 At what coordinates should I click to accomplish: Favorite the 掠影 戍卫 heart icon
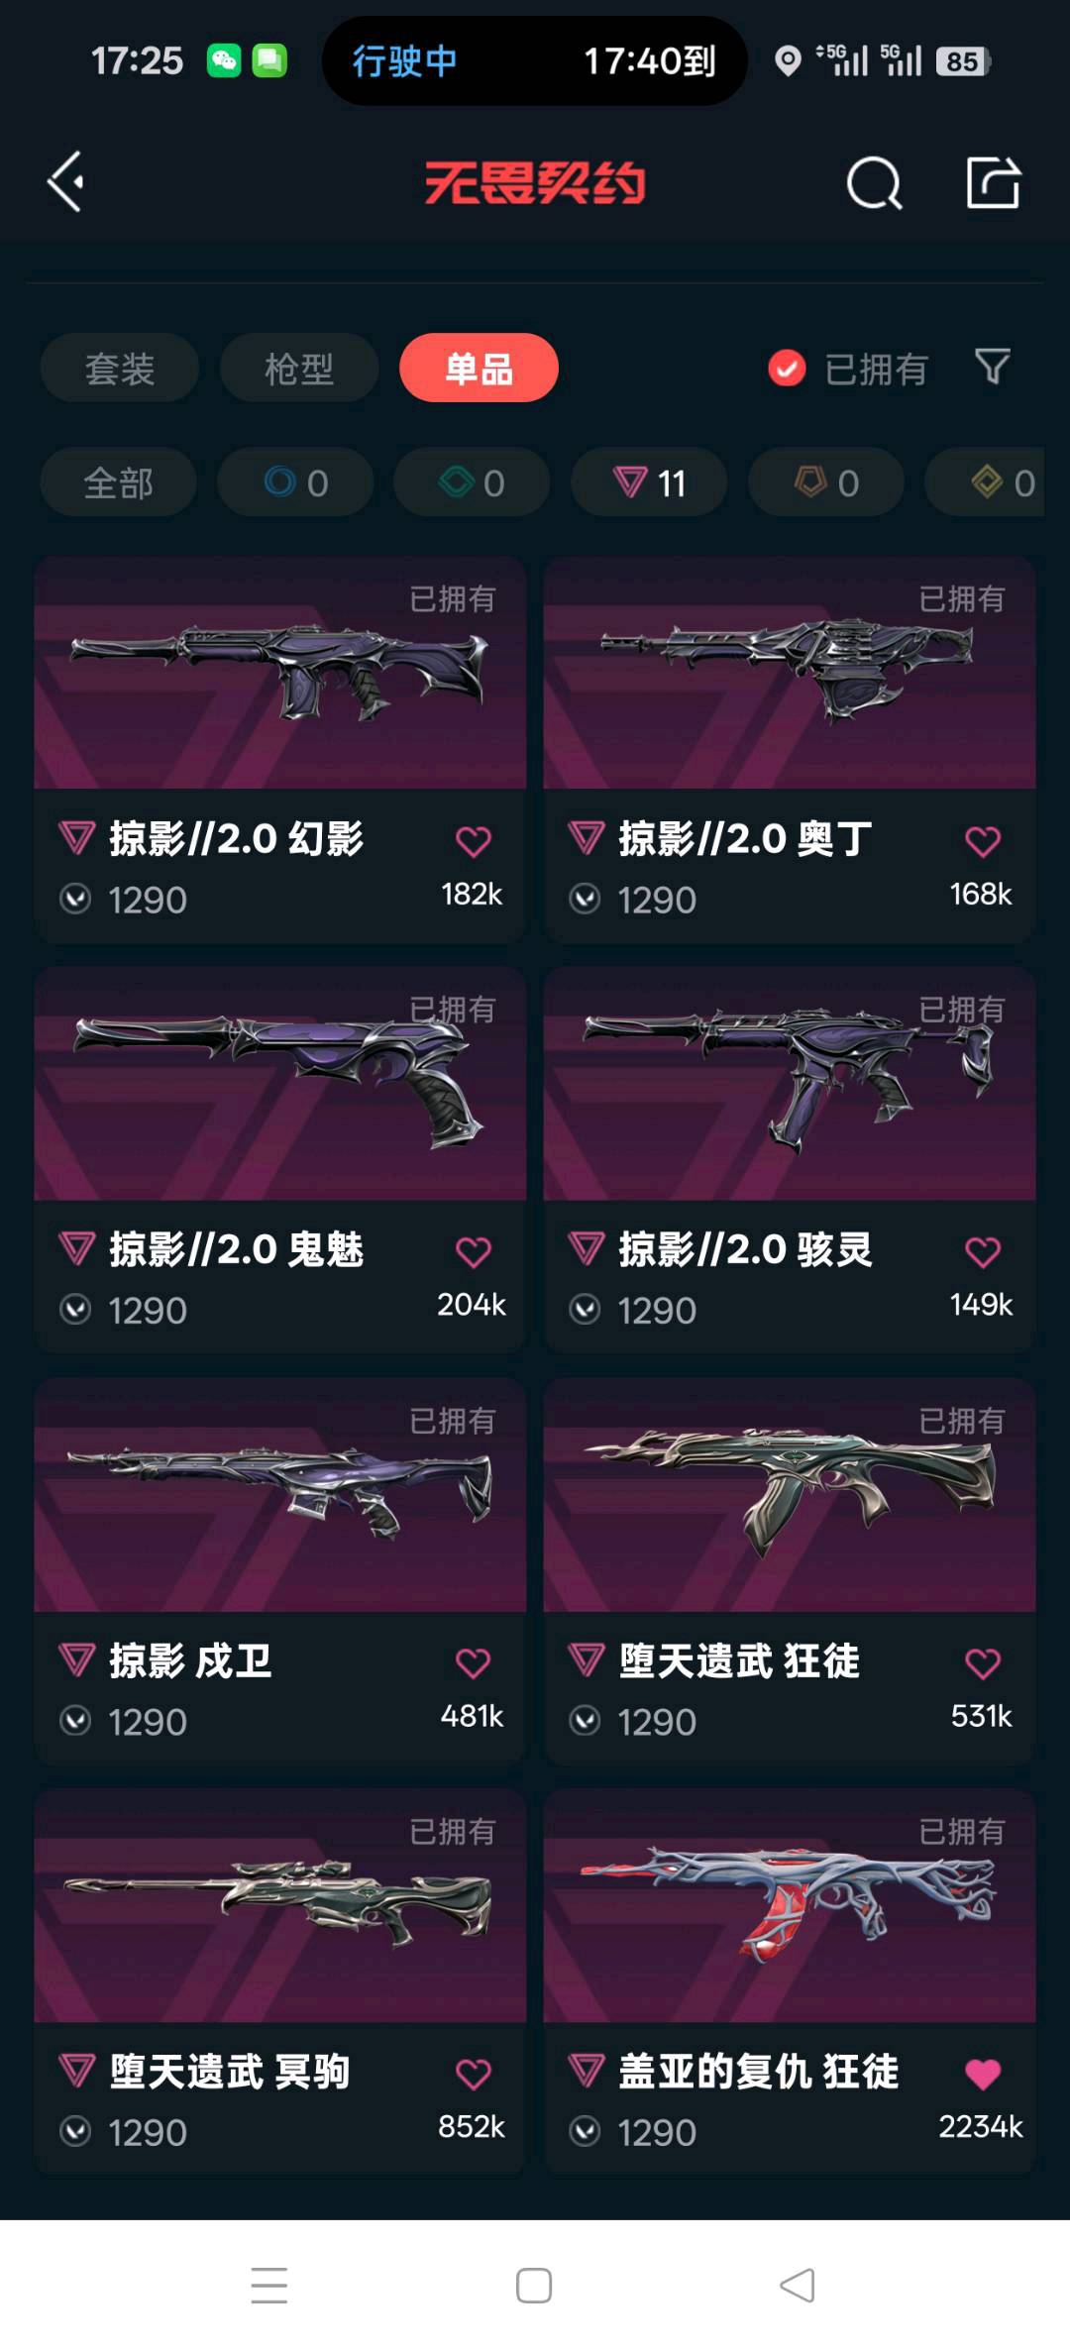[x=473, y=1662]
